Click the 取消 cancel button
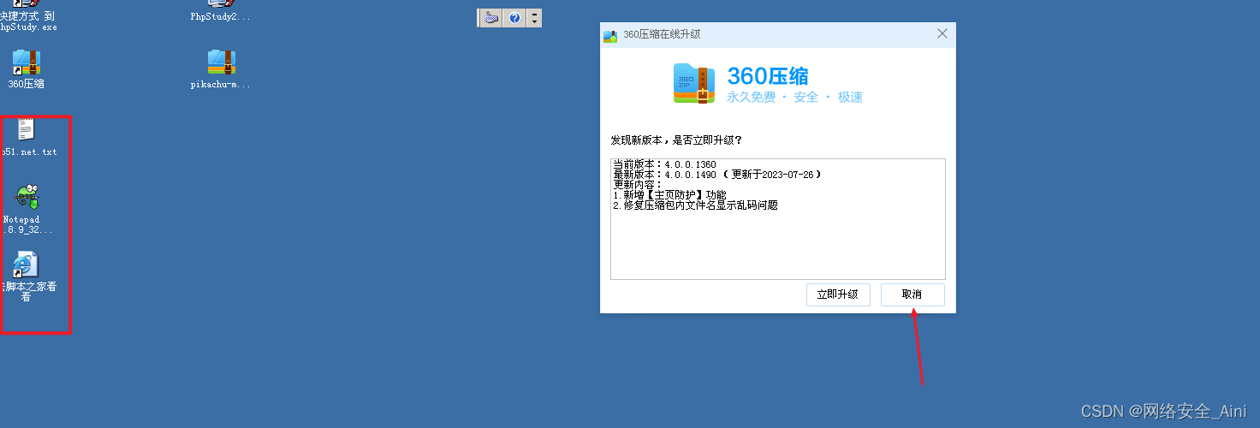This screenshot has width=1260, height=428. click(x=912, y=294)
